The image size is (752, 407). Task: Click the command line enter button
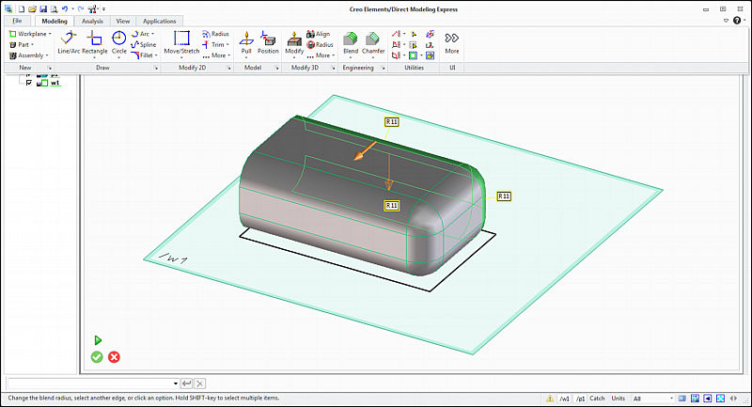(x=186, y=384)
